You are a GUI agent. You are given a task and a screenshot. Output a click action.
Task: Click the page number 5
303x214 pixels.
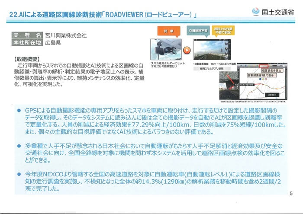point(291,193)
